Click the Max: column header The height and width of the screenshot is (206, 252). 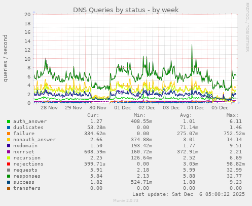pyautogui.click(x=233, y=115)
